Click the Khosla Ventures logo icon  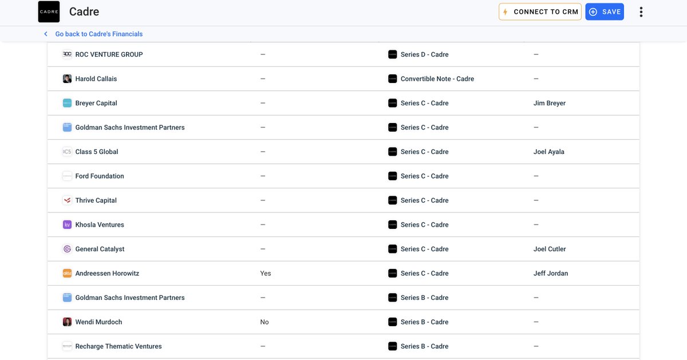(x=67, y=225)
